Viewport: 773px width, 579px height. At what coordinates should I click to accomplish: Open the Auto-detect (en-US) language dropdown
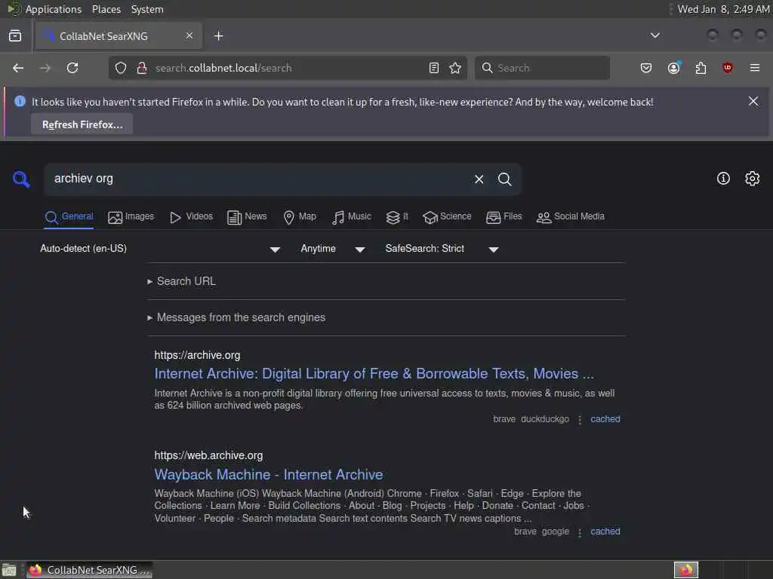160,249
